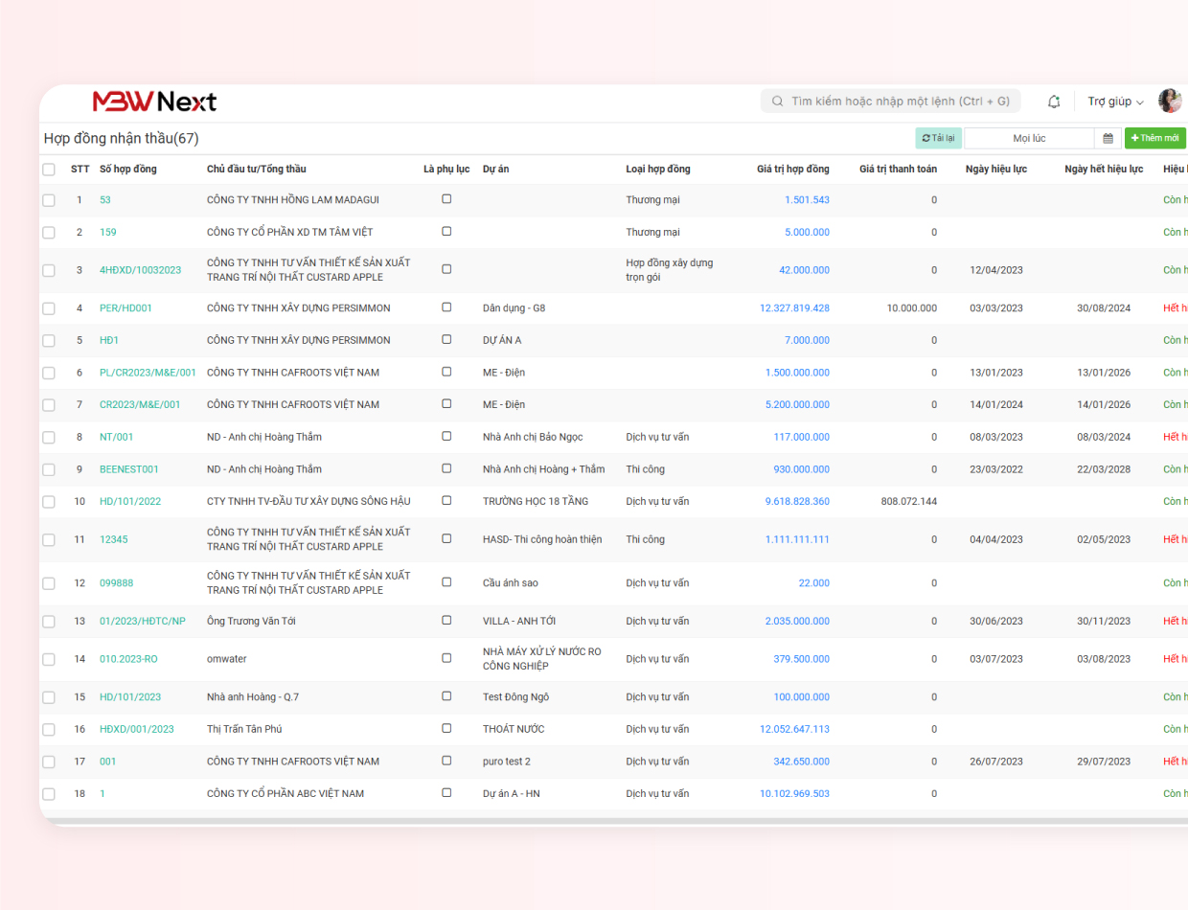Open the calendar date picker icon

pos(1108,139)
